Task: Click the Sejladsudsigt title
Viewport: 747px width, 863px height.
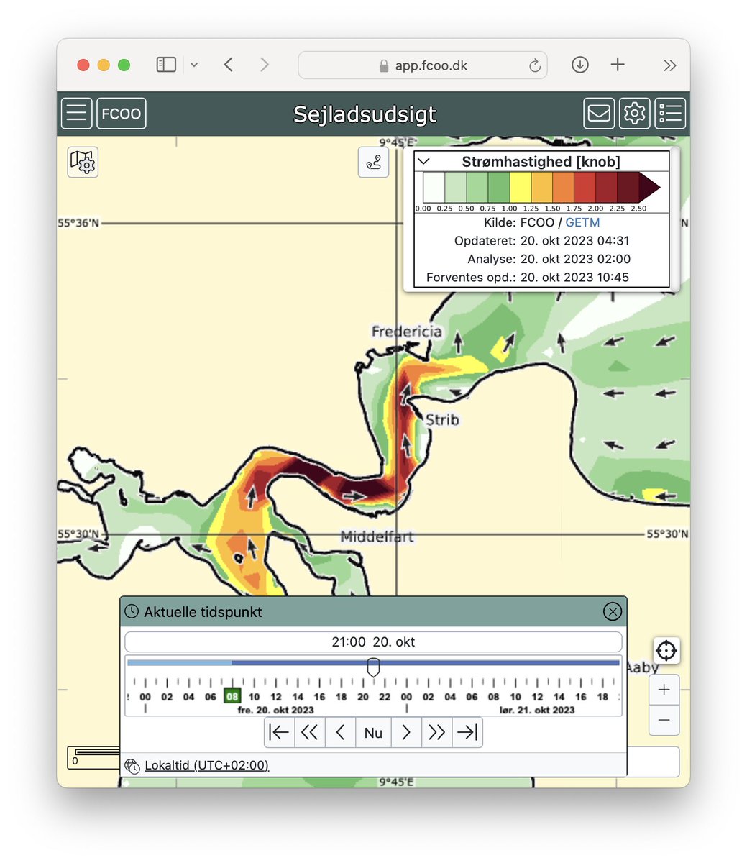Action: (365, 114)
